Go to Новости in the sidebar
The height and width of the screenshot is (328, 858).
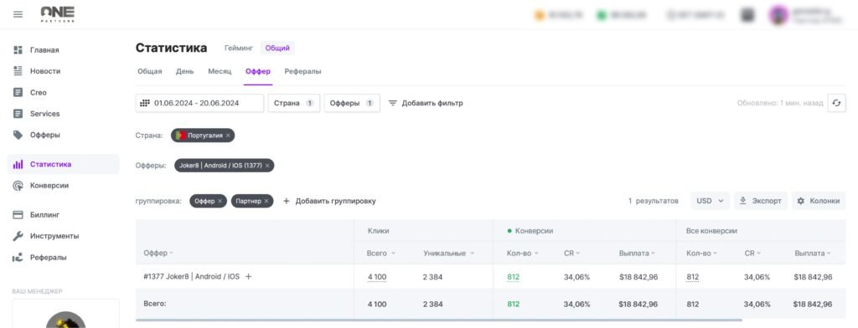coord(45,71)
